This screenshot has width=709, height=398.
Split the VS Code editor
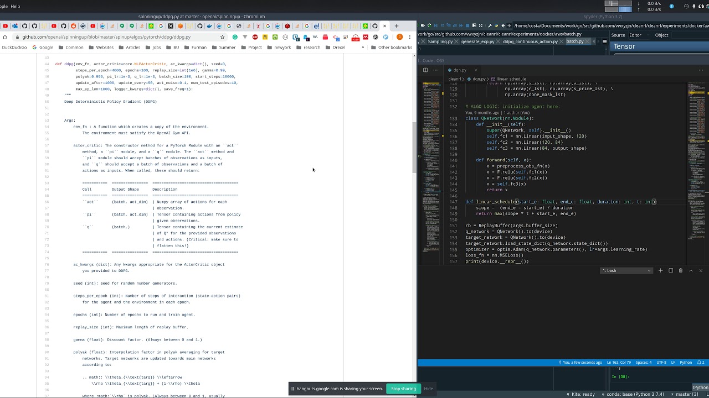point(425,70)
